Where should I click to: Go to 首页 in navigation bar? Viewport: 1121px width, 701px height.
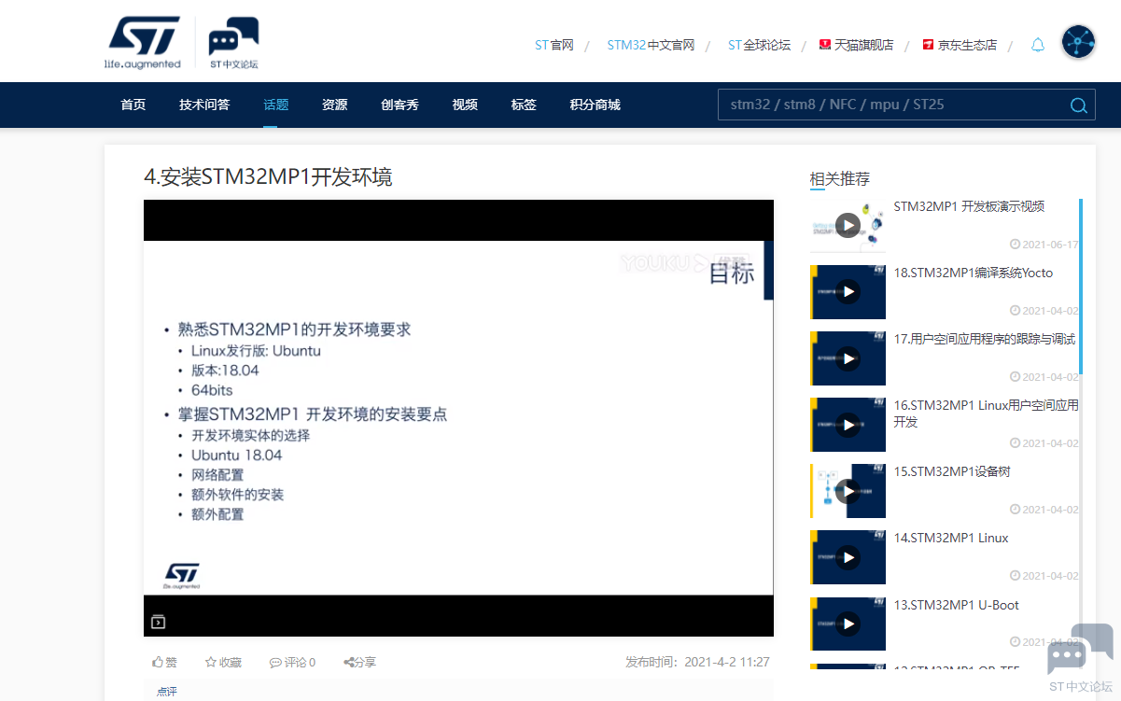coord(133,105)
